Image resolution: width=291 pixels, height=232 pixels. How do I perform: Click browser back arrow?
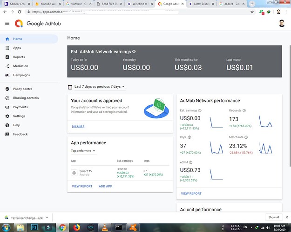tap(5, 12)
